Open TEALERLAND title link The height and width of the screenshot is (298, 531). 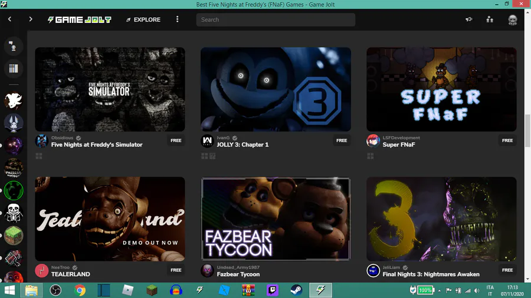pyautogui.click(x=70, y=274)
